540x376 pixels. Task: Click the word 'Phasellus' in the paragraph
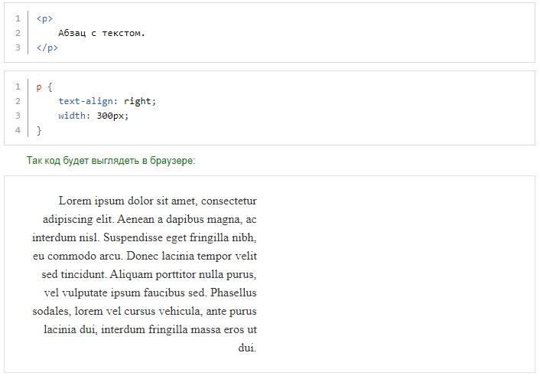pyautogui.click(x=233, y=293)
